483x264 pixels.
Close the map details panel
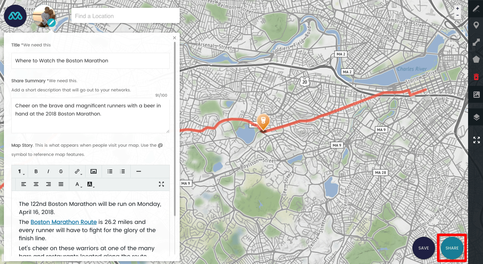tap(174, 38)
